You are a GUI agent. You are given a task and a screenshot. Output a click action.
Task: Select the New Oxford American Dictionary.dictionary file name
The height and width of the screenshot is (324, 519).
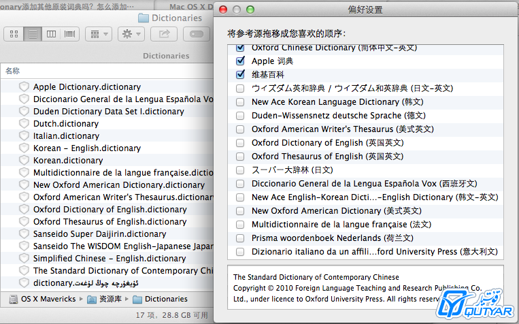click(119, 185)
